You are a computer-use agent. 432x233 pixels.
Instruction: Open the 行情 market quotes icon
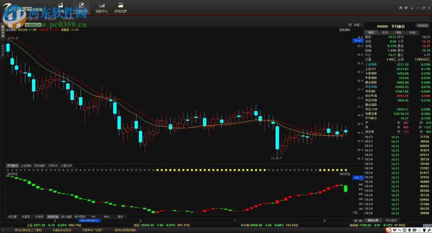[60, 8]
